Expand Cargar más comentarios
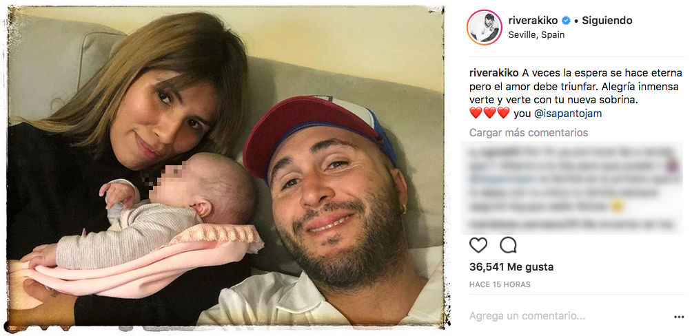Image resolution: width=692 pixels, height=336 pixels. coord(529,132)
